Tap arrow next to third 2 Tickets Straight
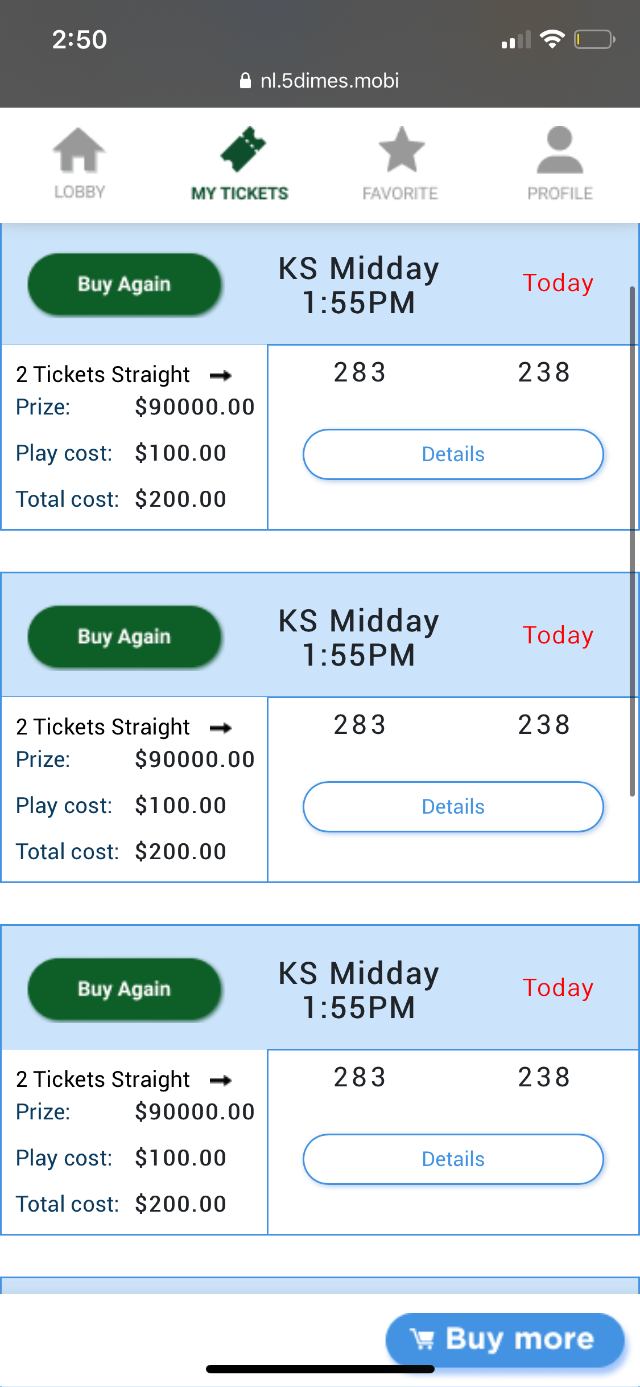The height and width of the screenshot is (1387, 640). click(221, 1080)
